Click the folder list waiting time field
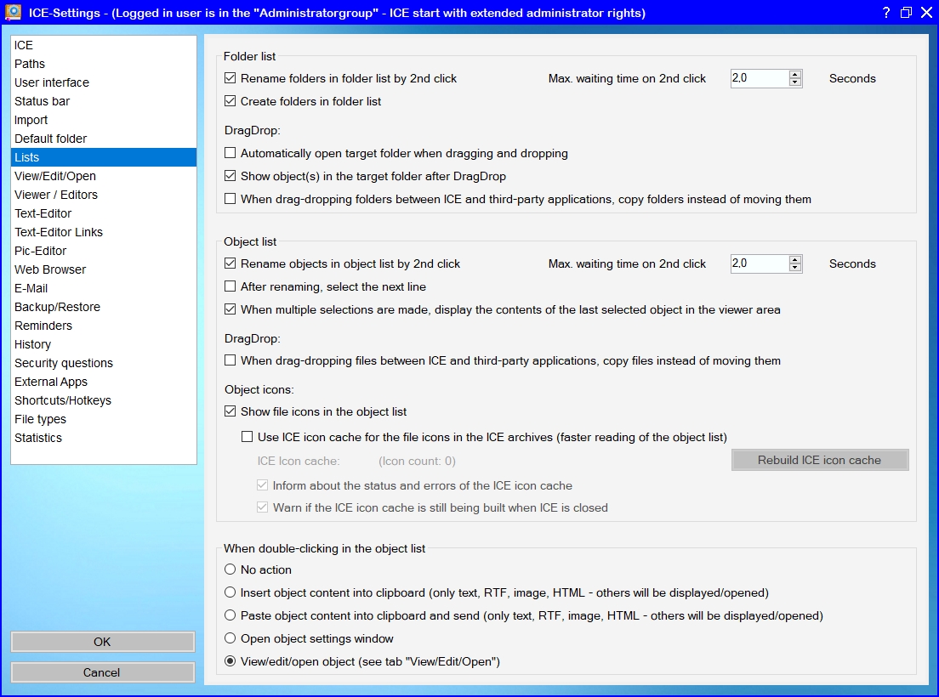939x697 pixels. [759, 78]
